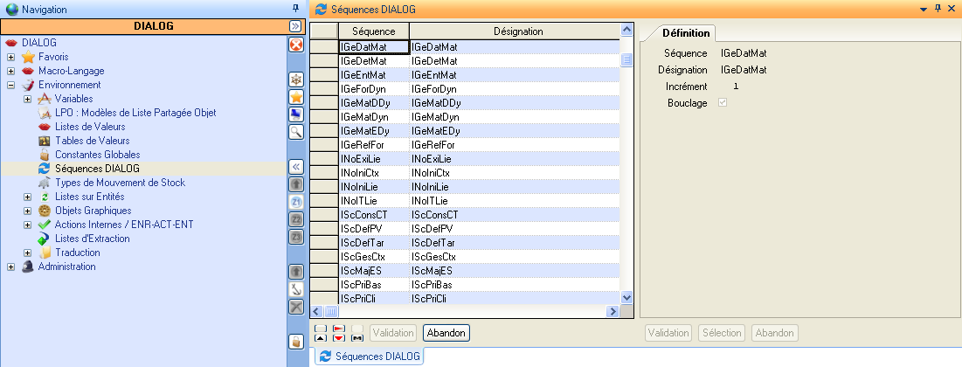Select the IScPriBas designation cell
Viewport: 962px width, 367px height.
coord(515,285)
